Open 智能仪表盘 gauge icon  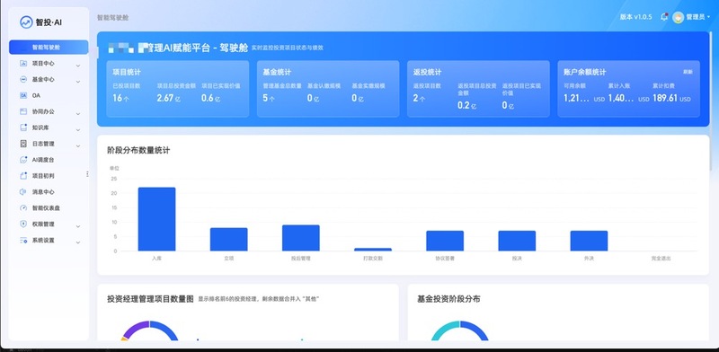click(23, 208)
